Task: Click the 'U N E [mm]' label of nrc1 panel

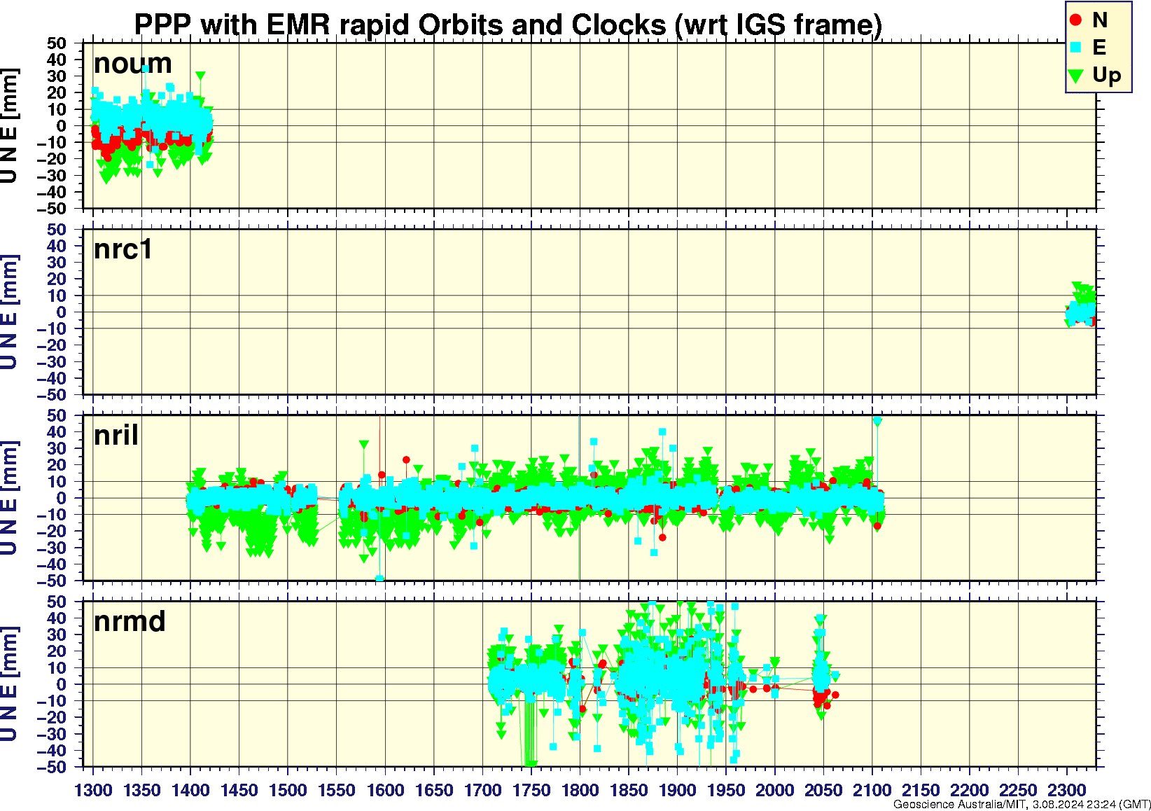Action: pos(9,312)
